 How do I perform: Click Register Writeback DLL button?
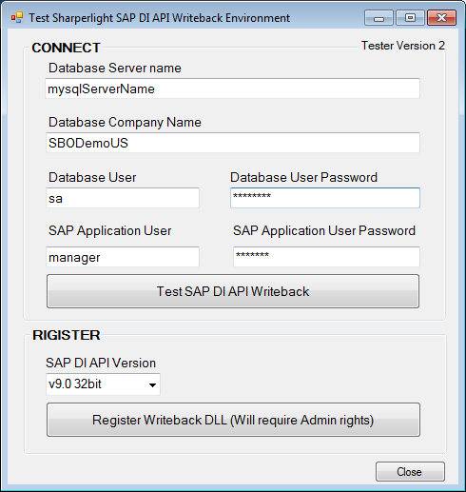[233, 420]
